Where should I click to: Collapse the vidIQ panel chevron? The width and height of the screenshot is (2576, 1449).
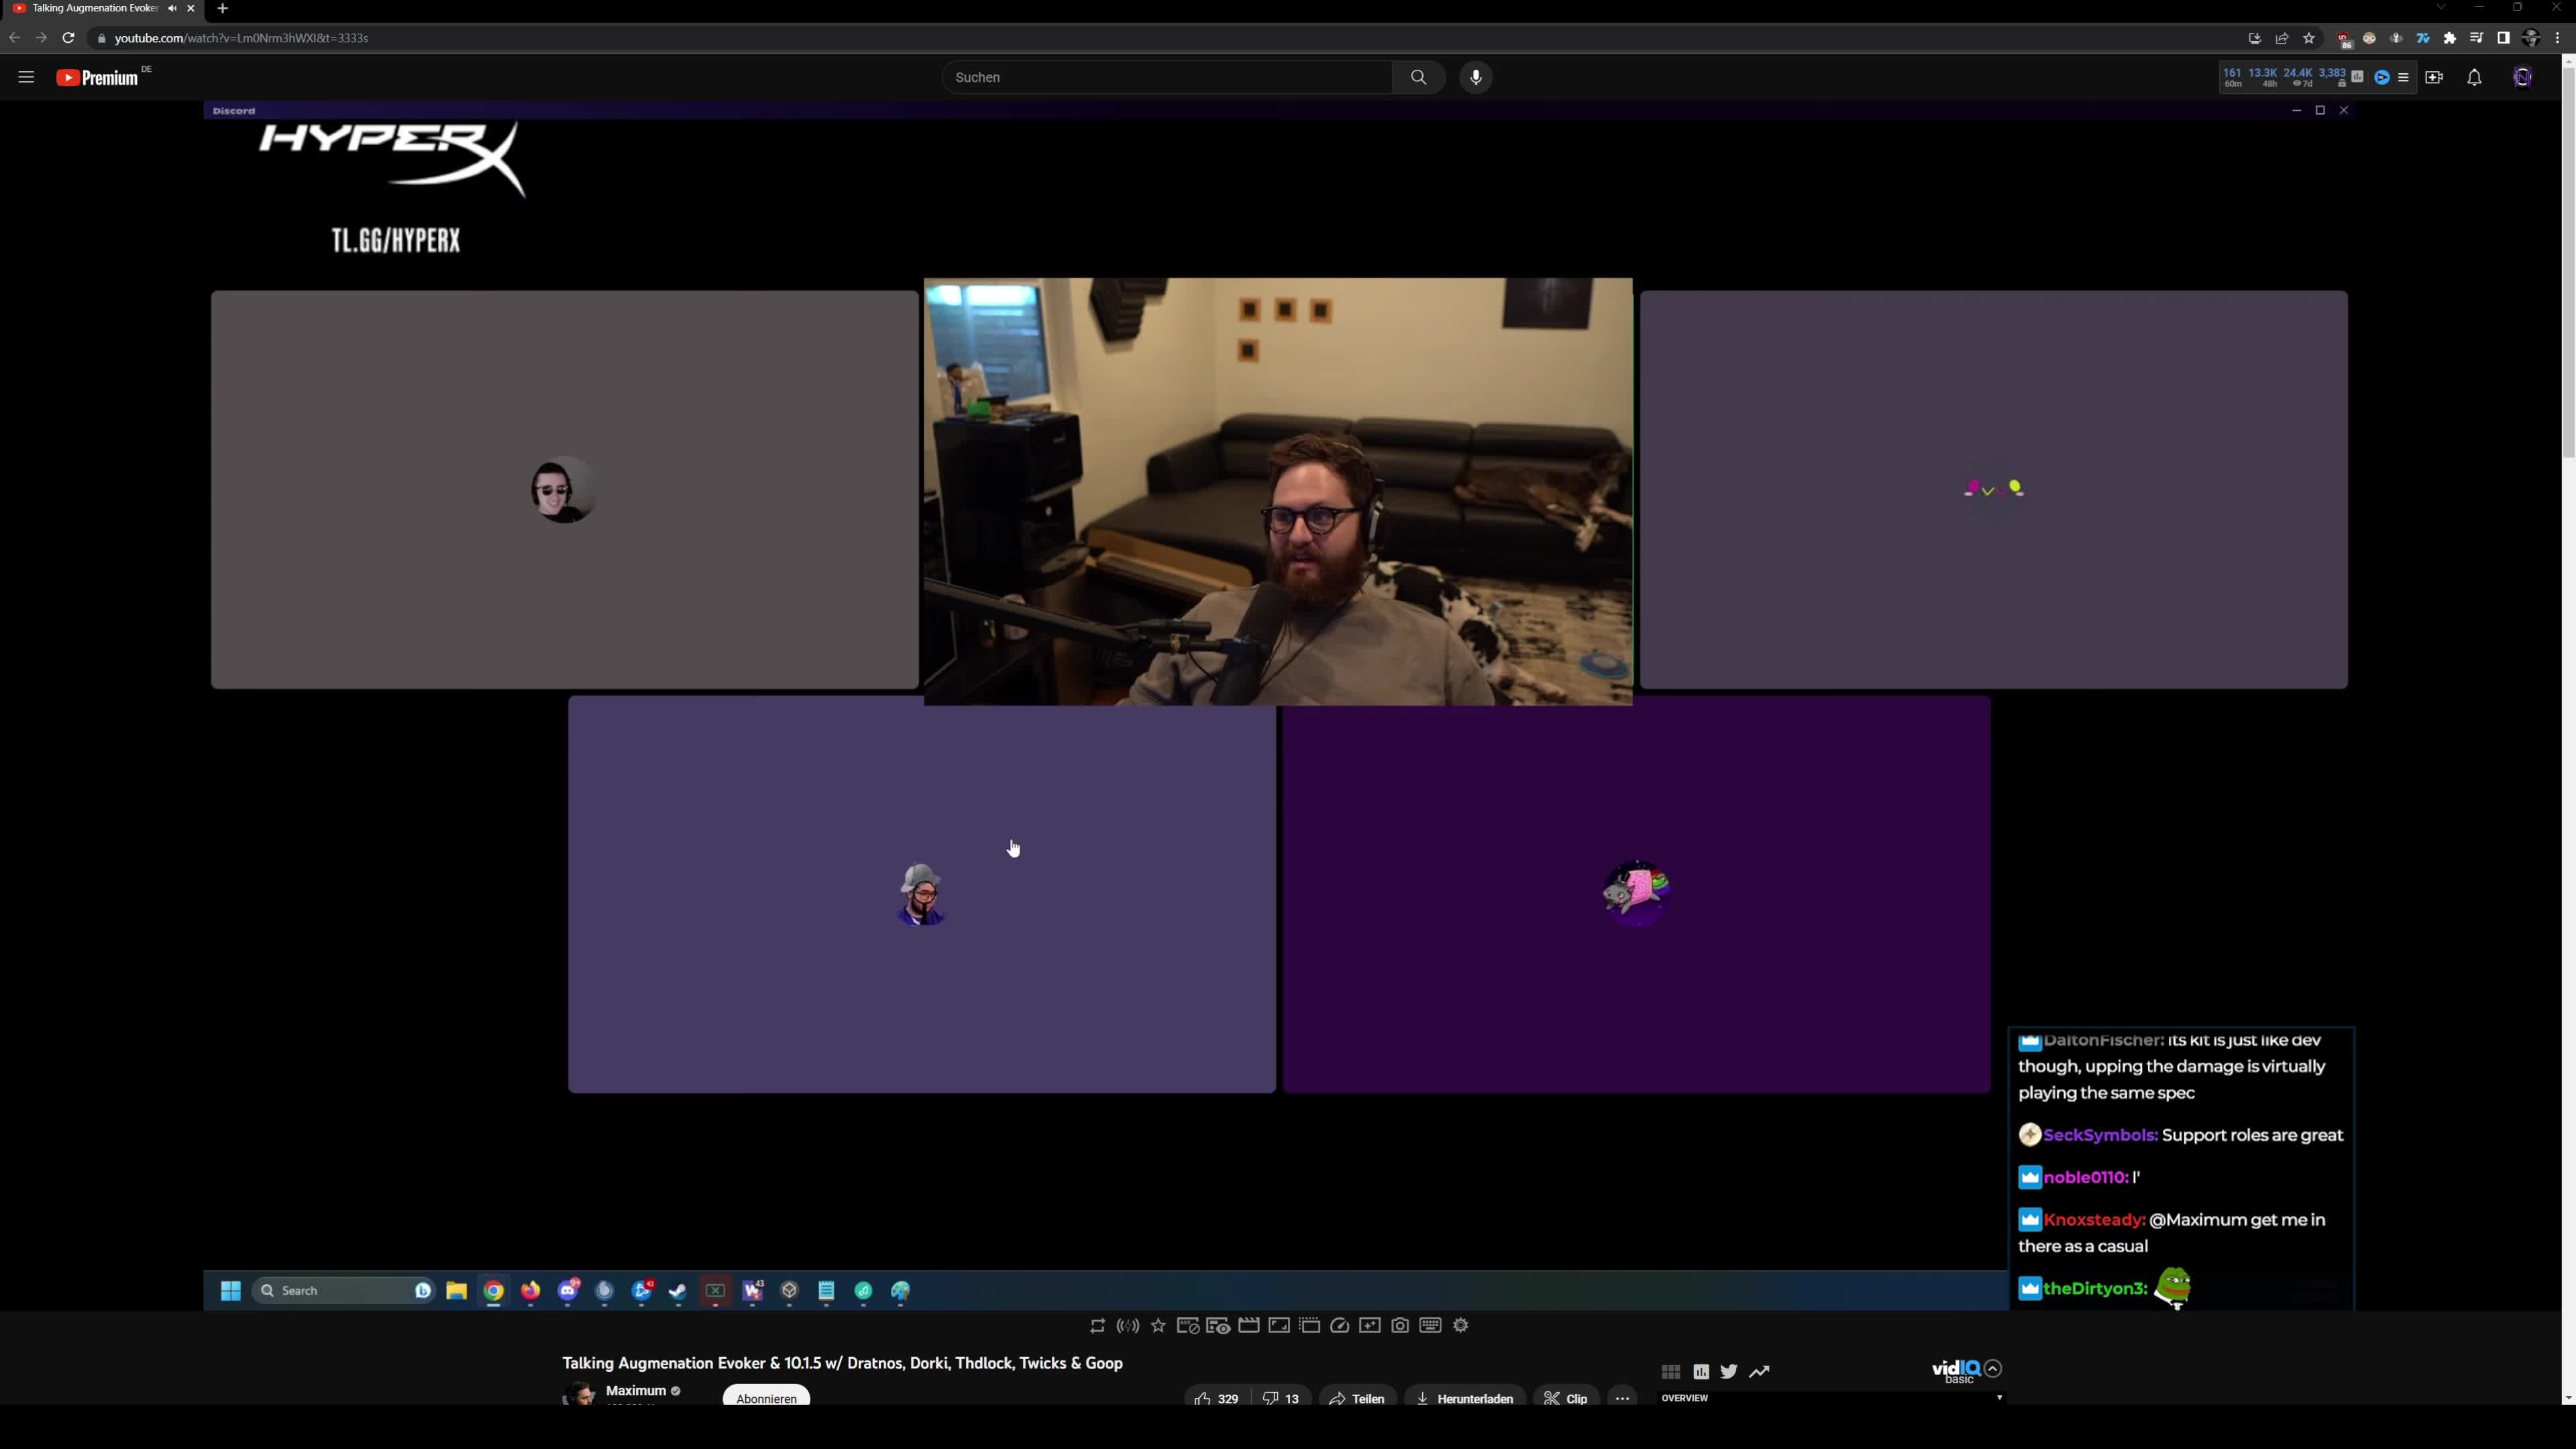click(1993, 1368)
